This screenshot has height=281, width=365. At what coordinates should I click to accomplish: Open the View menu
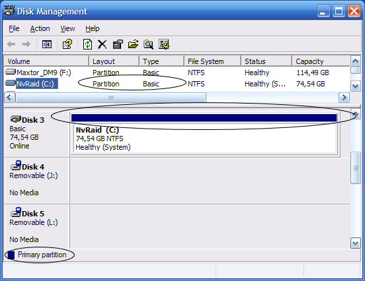[x=67, y=28]
